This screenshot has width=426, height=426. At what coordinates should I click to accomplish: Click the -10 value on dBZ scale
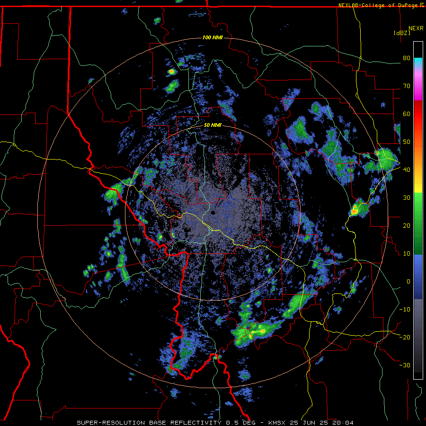(405, 309)
